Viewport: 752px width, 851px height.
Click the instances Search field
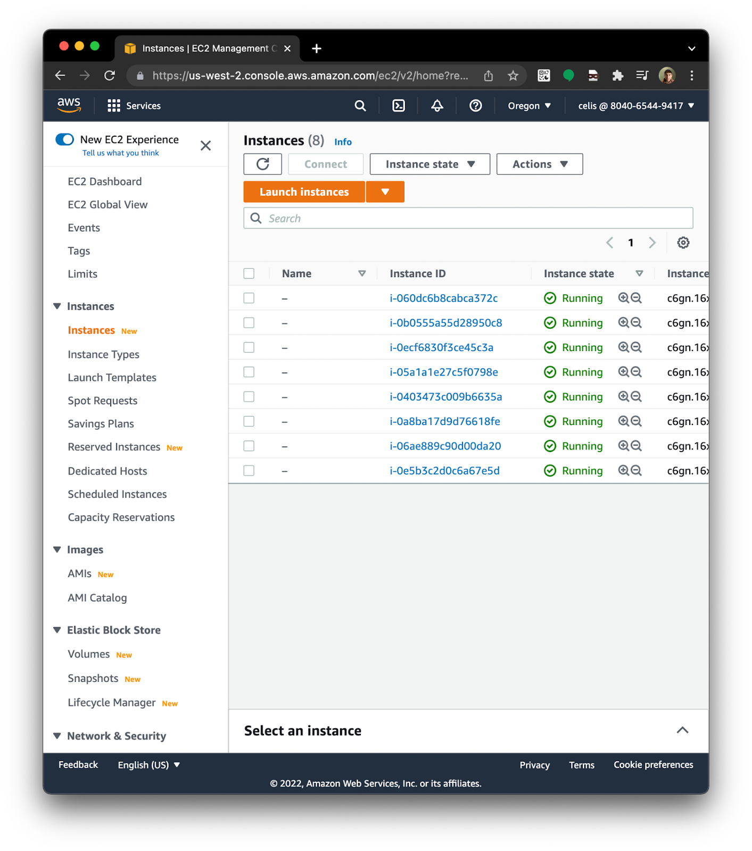[x=468, y=218]
